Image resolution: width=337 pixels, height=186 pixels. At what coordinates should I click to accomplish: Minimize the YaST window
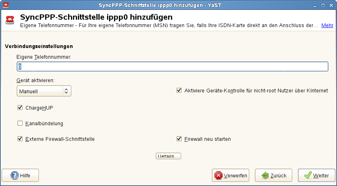coord(314,5)
